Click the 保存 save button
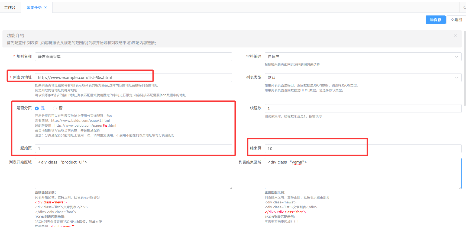The height and width of the screenshot is (227, 466). coord(435,20)
